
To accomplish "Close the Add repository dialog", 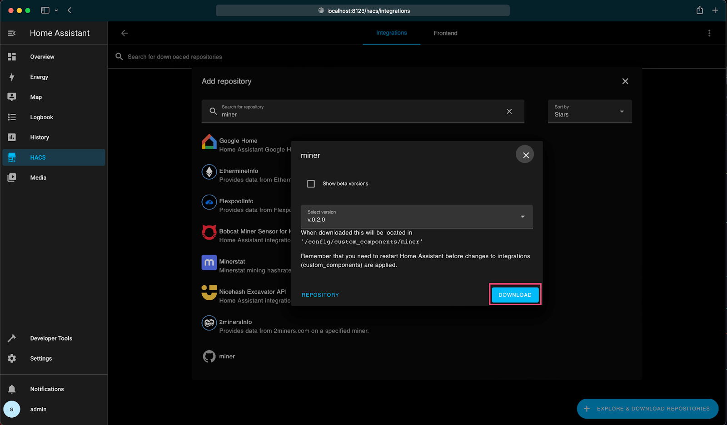I will (625, 81).
